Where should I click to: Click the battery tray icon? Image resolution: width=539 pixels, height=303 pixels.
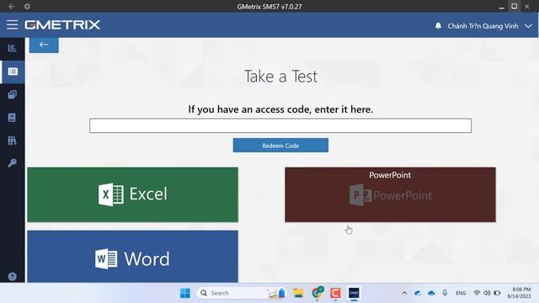click(x=497, y=293)
